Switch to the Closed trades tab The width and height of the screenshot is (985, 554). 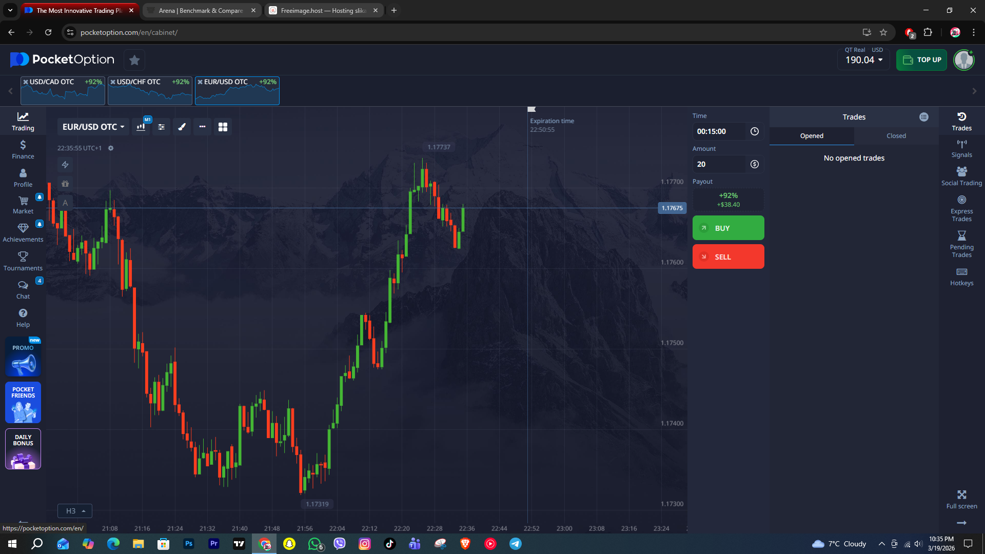(x=896, y=136)
